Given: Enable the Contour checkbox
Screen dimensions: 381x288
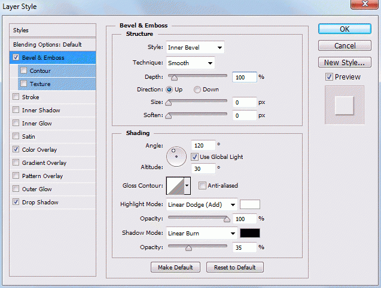Looking at the screenshot, I should pos(23,71).
